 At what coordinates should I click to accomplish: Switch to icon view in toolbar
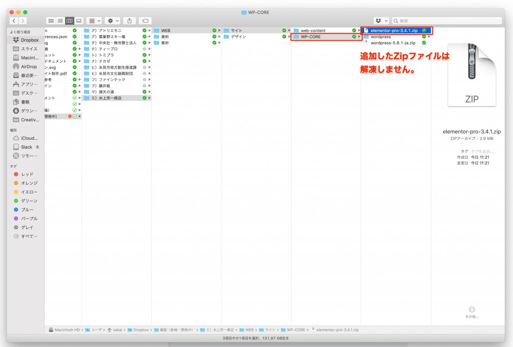click(51, 21)
